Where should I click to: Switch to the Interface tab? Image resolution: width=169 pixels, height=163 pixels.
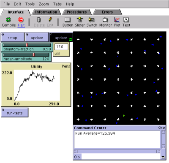pyautogui.click(x=16, y=12)
